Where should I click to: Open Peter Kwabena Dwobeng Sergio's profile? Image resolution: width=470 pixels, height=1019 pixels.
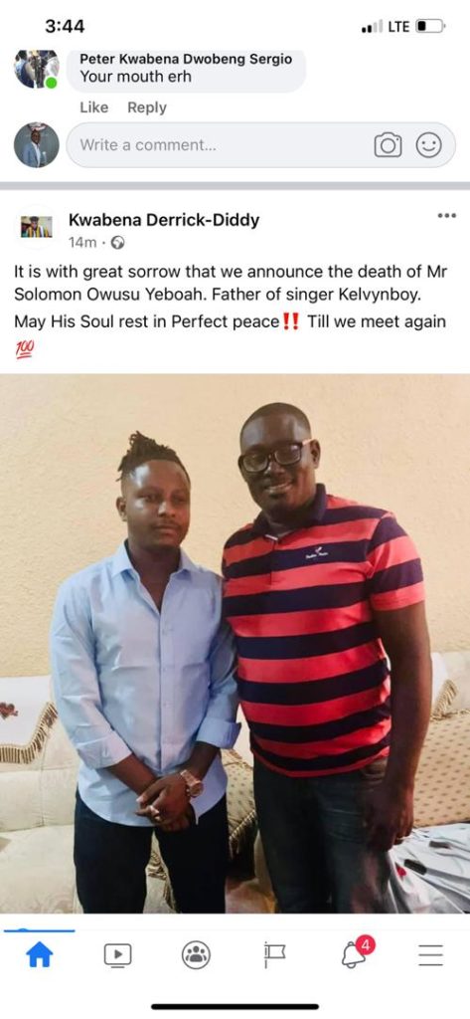click(186, 59)
